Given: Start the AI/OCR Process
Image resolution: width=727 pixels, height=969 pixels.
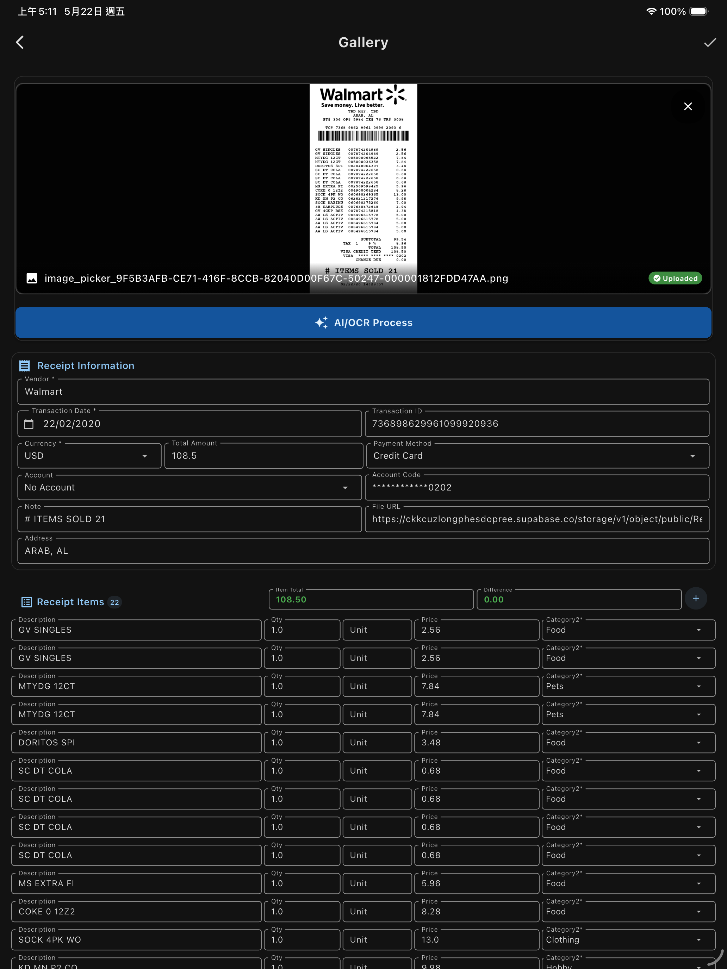Looking at the screenshot, I should (x=363, y=323).
